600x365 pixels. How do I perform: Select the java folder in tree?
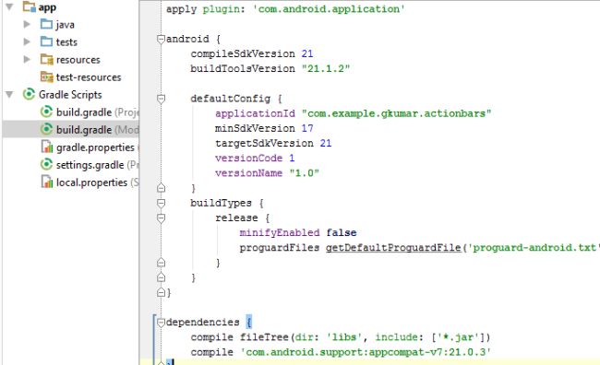[x=65, y=25]
